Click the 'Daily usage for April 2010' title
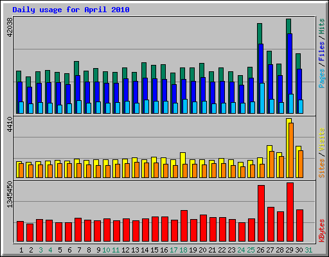 [71, 10]
